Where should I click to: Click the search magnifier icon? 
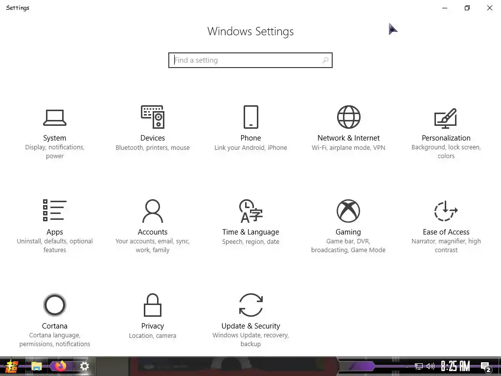(325, 60)
